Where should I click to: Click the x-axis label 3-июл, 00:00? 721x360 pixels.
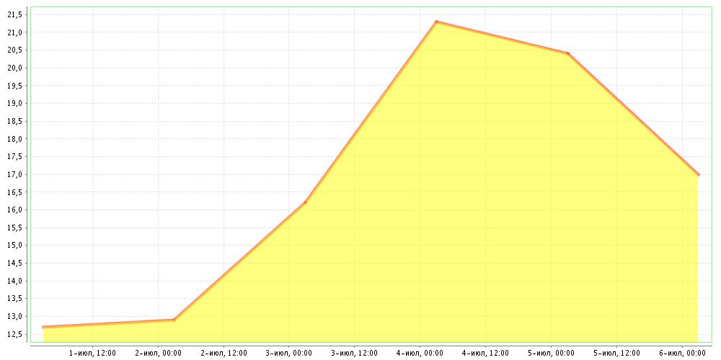(x=289, y=353)
